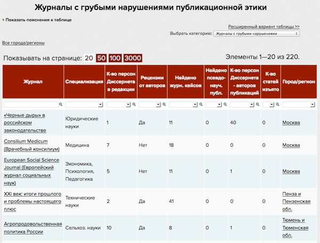This screenshot has height=243, width=320.
Task: Click the search icon in the Журнал filter
Action: (60, 105)
